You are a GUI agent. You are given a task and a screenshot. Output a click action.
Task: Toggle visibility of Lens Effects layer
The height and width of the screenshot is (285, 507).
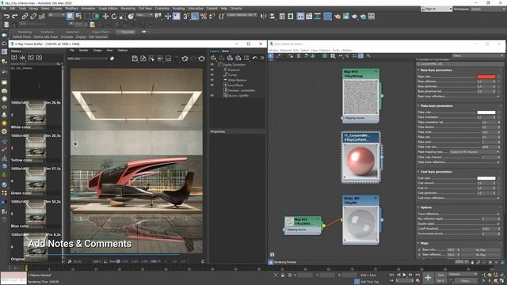pyautogui.click(x=212, y=85)
